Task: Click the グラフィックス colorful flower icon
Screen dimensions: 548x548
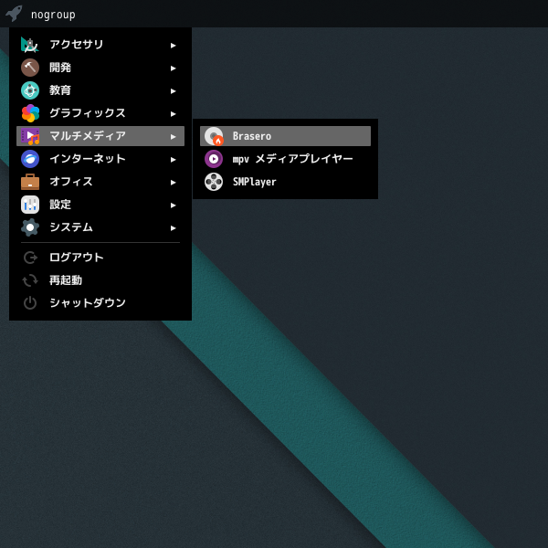Action: [x=30, y=113]
